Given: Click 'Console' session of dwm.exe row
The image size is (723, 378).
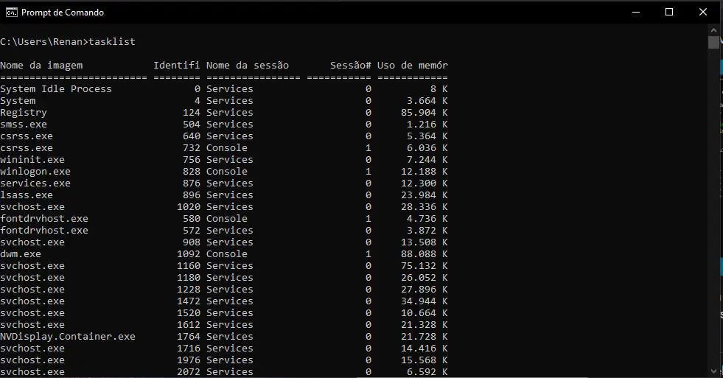Looking at the screenshot, I should pos(227,254).
